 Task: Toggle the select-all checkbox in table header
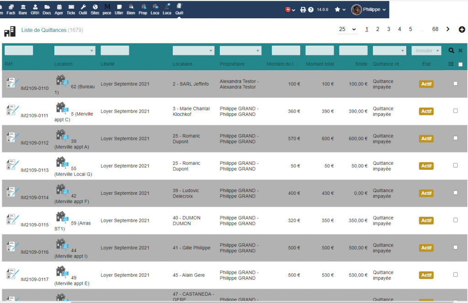coord(460,64)
